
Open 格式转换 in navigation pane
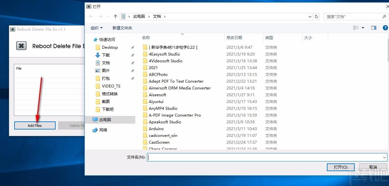[110, 94]
